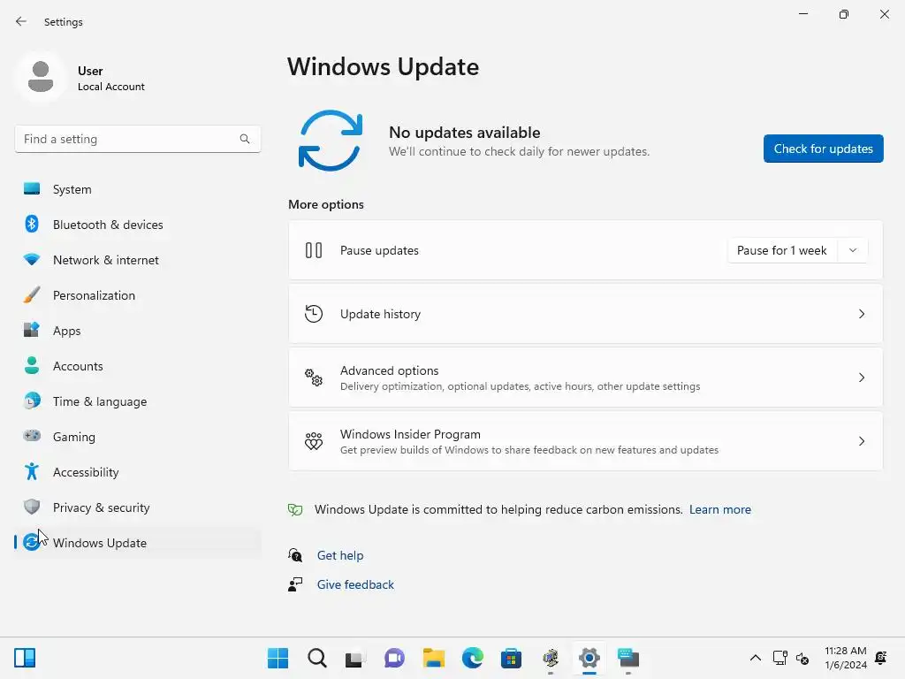This screenshot has height=679, width=905.
Task: Expand Update history chevron
Action: coord(861,314)
